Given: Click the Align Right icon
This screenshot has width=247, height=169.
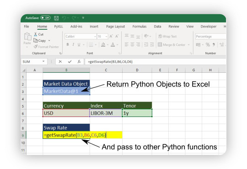Looking at the screenshot, I should click(138, 44).
